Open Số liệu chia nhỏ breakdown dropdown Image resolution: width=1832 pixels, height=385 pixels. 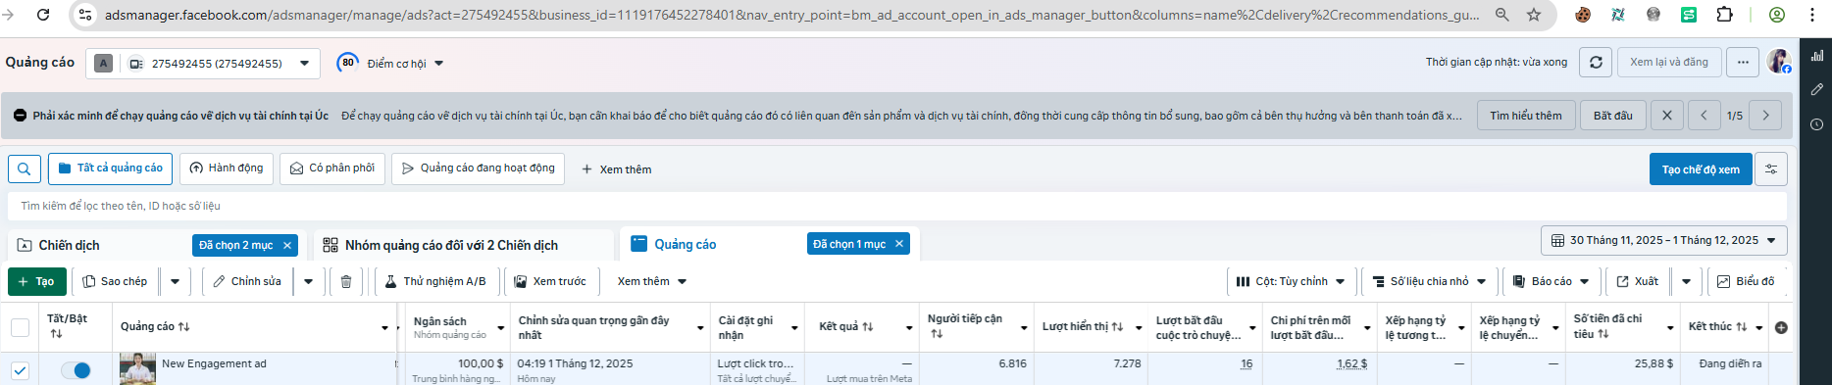click(x=1430, y=281)
